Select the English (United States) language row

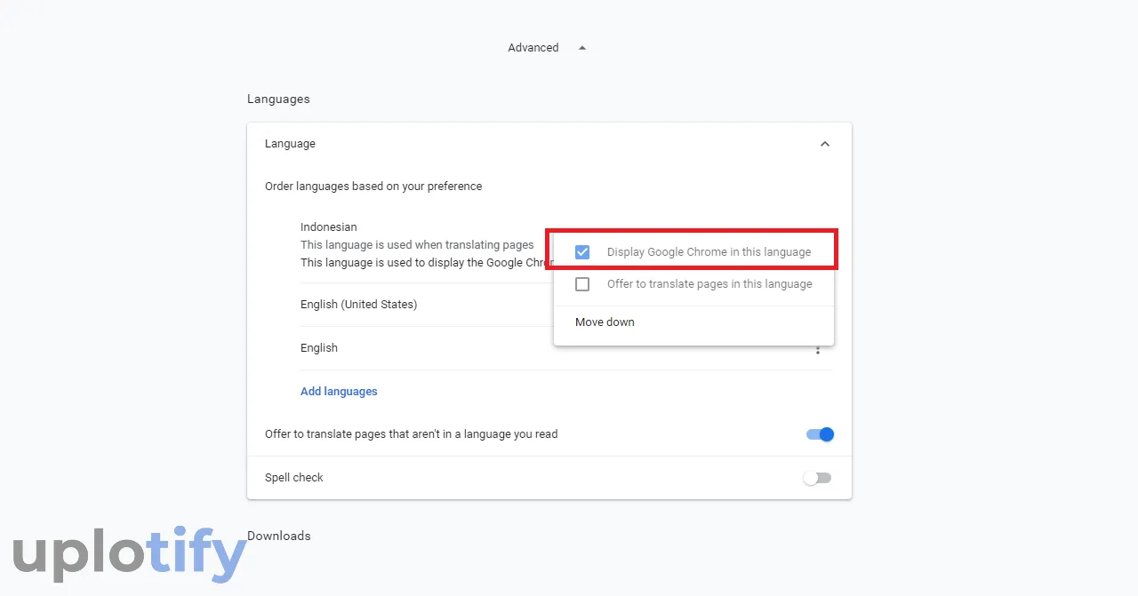click(x=358, y=305)
